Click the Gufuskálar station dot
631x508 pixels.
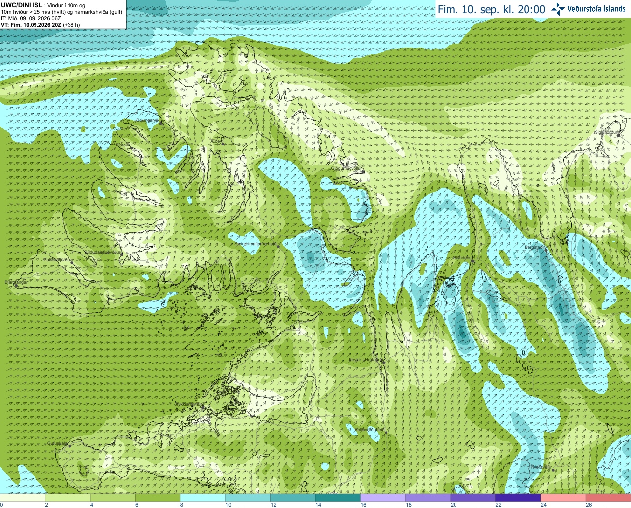pyautogui.click(x=70, y=446)
